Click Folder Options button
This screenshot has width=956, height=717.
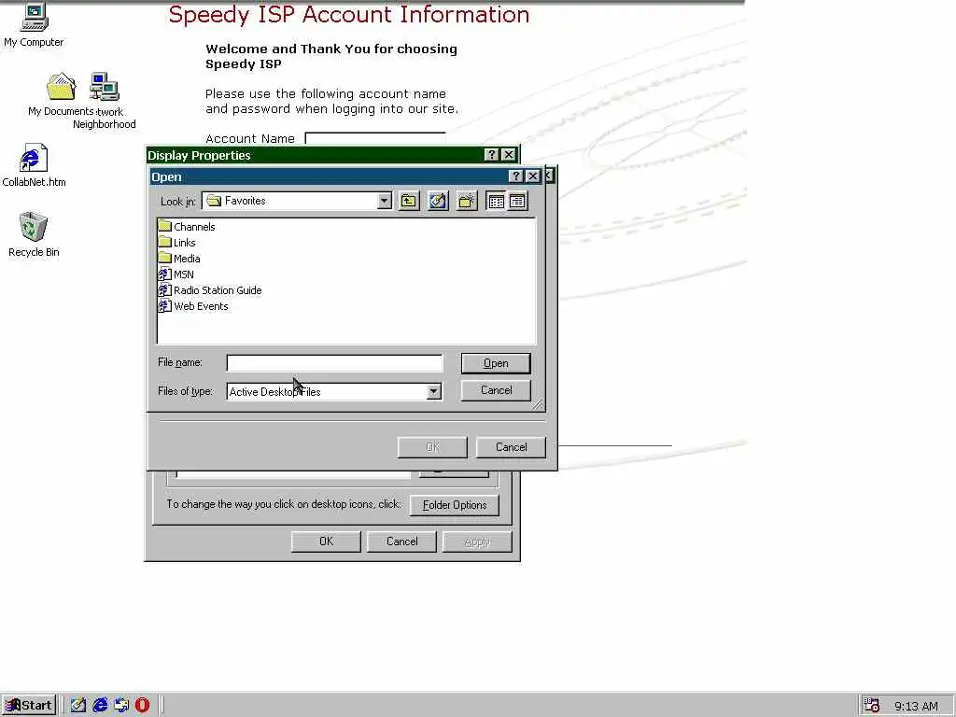tap(455, 505)
